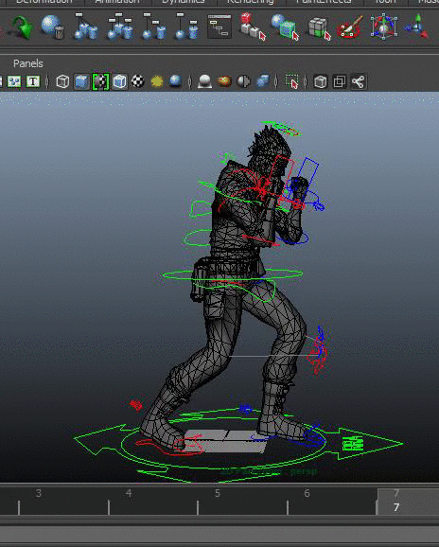The height and width of the screenshot is (547, 439).
Task: Click the image plane icon in panel toolbar
Action: coord(14,81)
